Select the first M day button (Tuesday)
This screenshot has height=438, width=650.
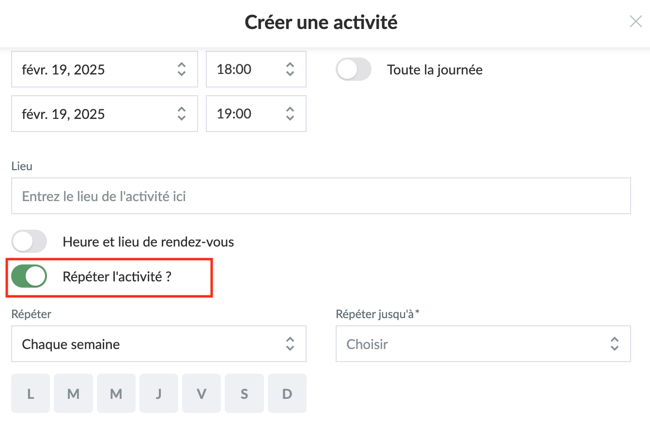(x=73, y=394)
